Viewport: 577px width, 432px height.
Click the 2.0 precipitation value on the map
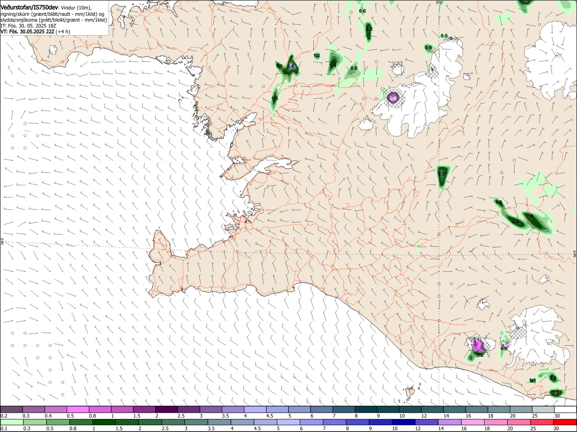pyautogui.click(x=515, y=222)
